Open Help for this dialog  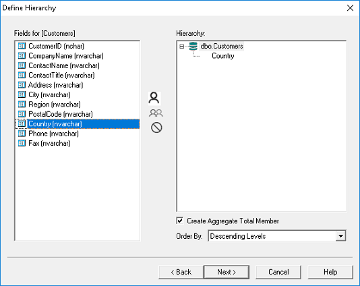pos(330,273)
